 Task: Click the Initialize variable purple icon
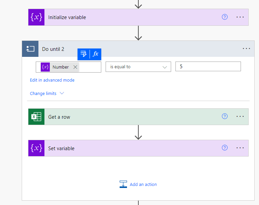tap(36, 17)
